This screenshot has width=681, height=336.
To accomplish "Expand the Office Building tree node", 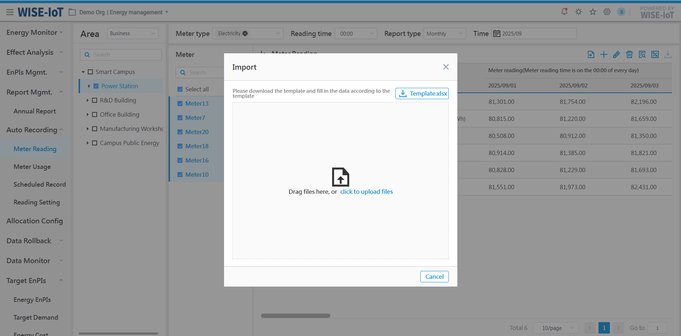I will tap(87, 114).
